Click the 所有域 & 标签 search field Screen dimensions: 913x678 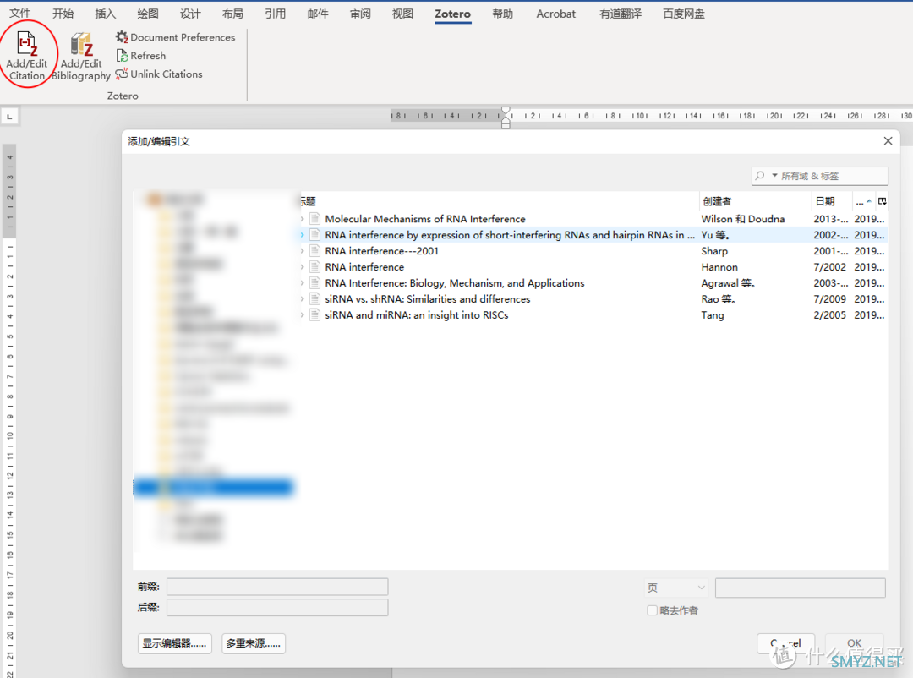click(x=820, y=176)
